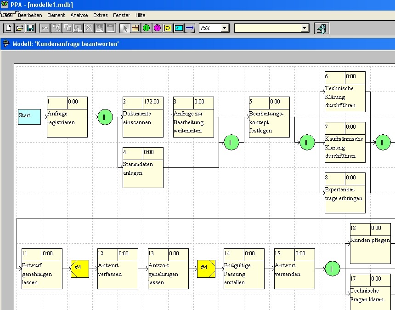Save the model with the floppy disk icon
The image size is (395, 310).
(x=30, y=29)
